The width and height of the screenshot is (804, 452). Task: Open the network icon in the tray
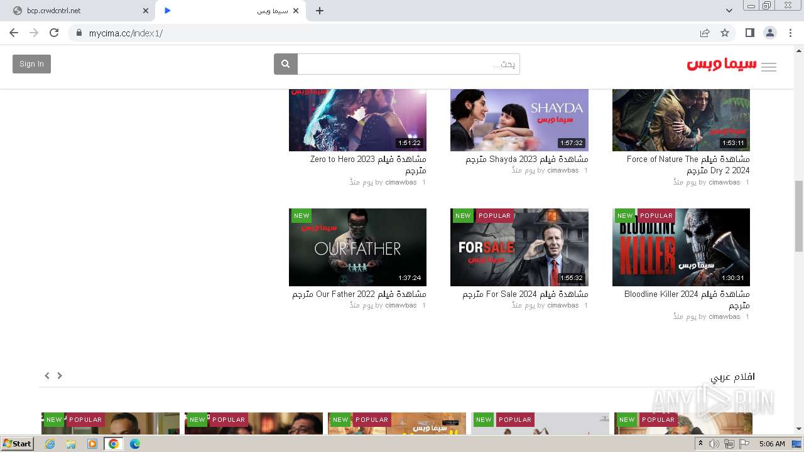click(729, 444)
